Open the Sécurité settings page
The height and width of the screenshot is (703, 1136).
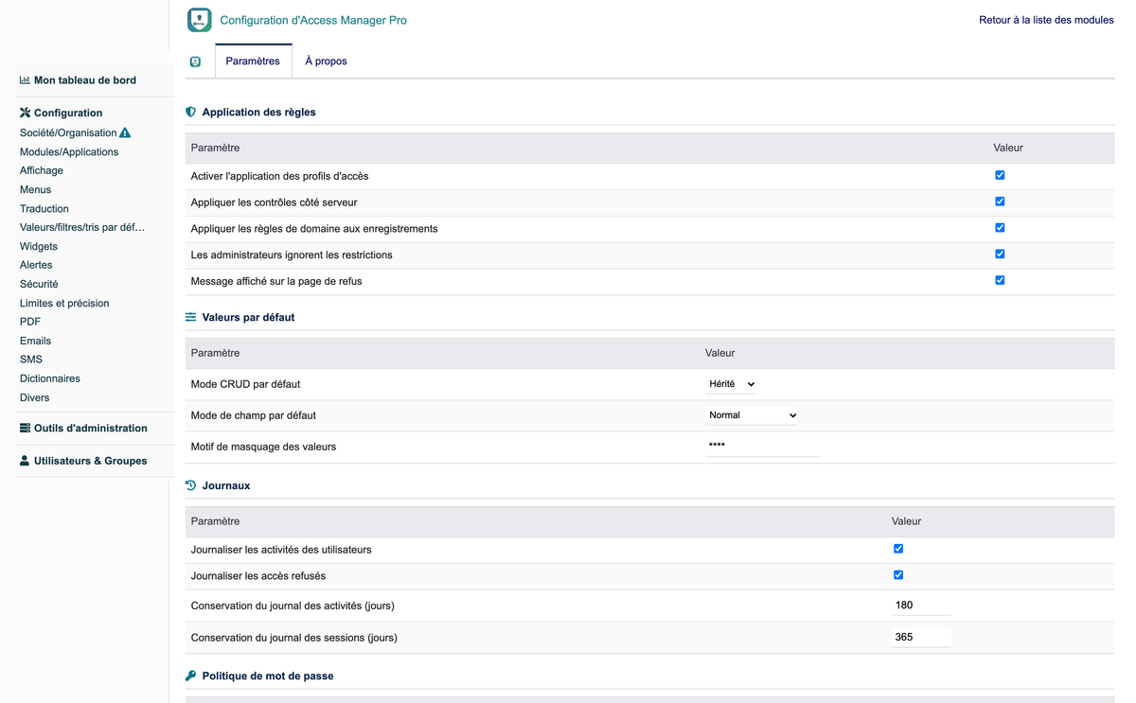click(39, 285)
